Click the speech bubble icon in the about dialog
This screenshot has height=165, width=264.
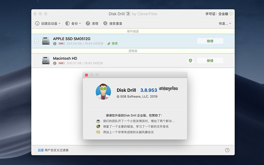[98, 132]
